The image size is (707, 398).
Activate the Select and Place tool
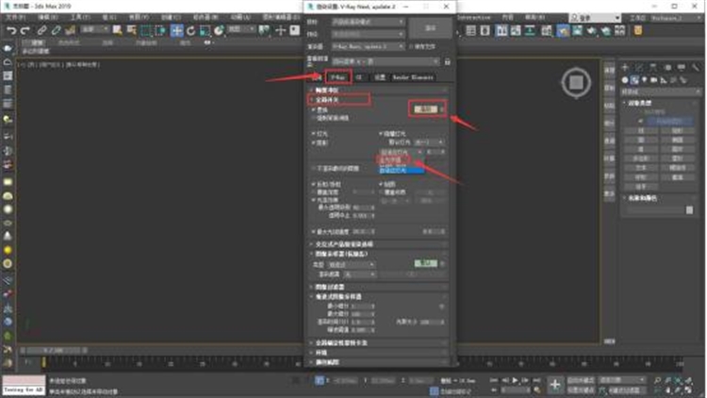point(219,31)
